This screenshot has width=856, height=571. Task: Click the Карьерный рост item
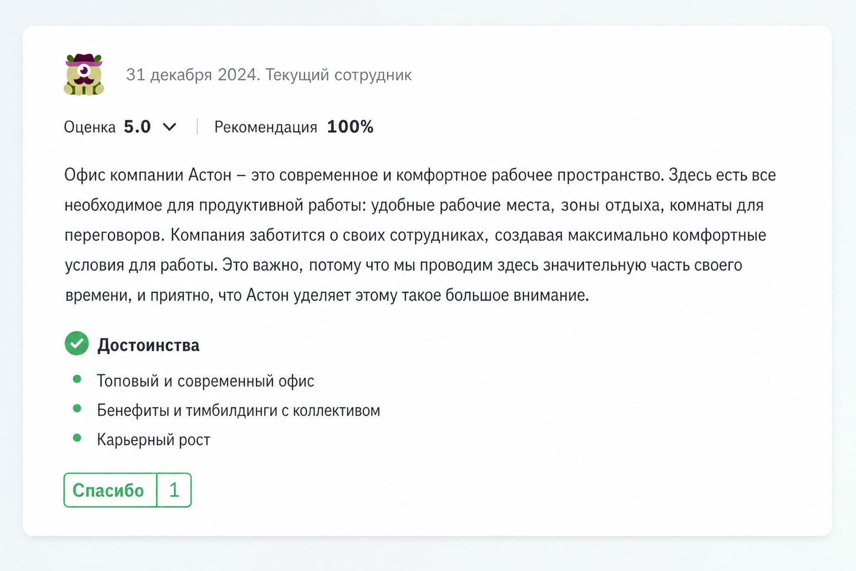click(154, 440)
